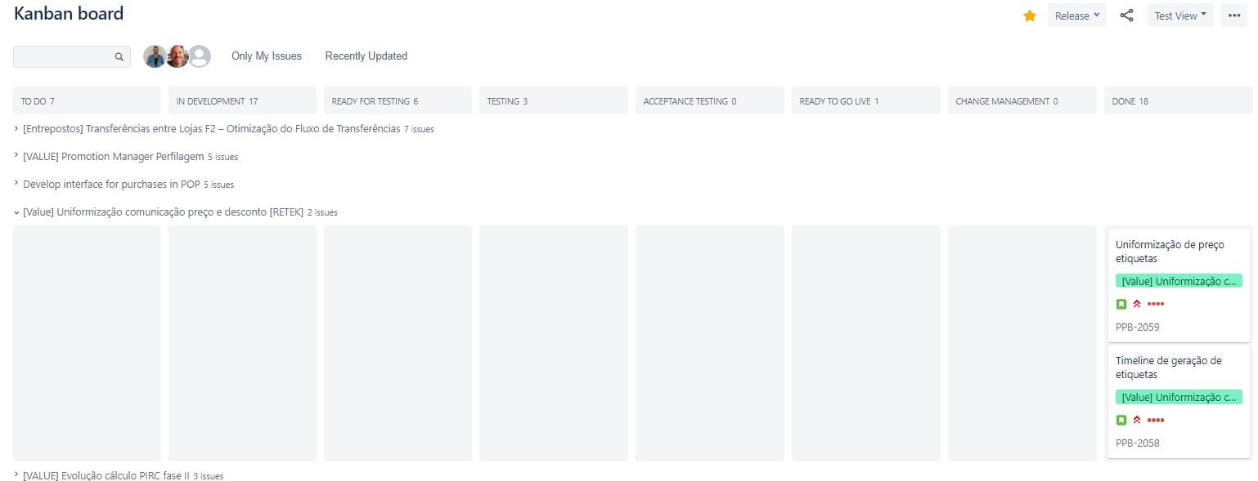Click the READY FOR TESTING column header
This screenshot has width=1258, height=481.
(x=398, y=100)
